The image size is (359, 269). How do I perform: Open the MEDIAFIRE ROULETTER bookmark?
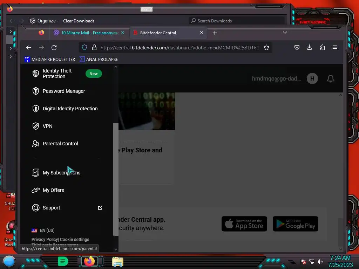(50, 59)
